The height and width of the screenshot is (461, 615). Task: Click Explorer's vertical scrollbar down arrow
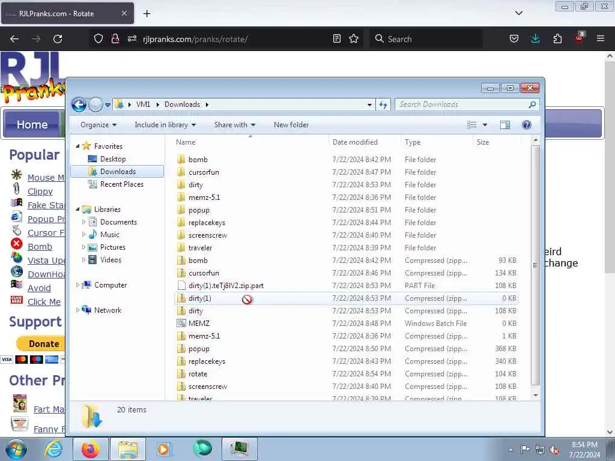point(535,395)
